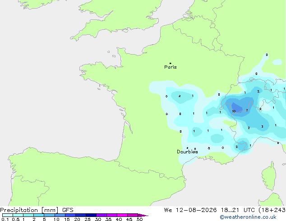The width and height of the screenshot is (286, 221).
Task: Click the '50' legend scale label
Action: point(139,219)
